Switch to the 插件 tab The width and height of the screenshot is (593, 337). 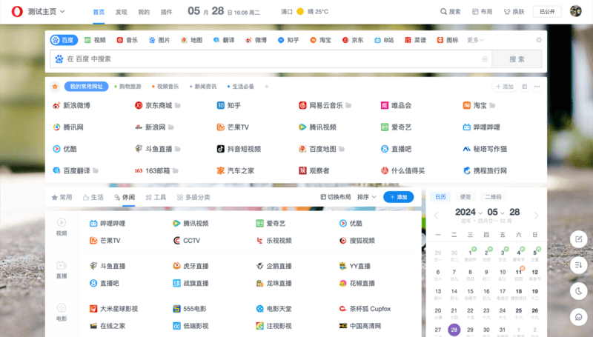click(166, 12)
